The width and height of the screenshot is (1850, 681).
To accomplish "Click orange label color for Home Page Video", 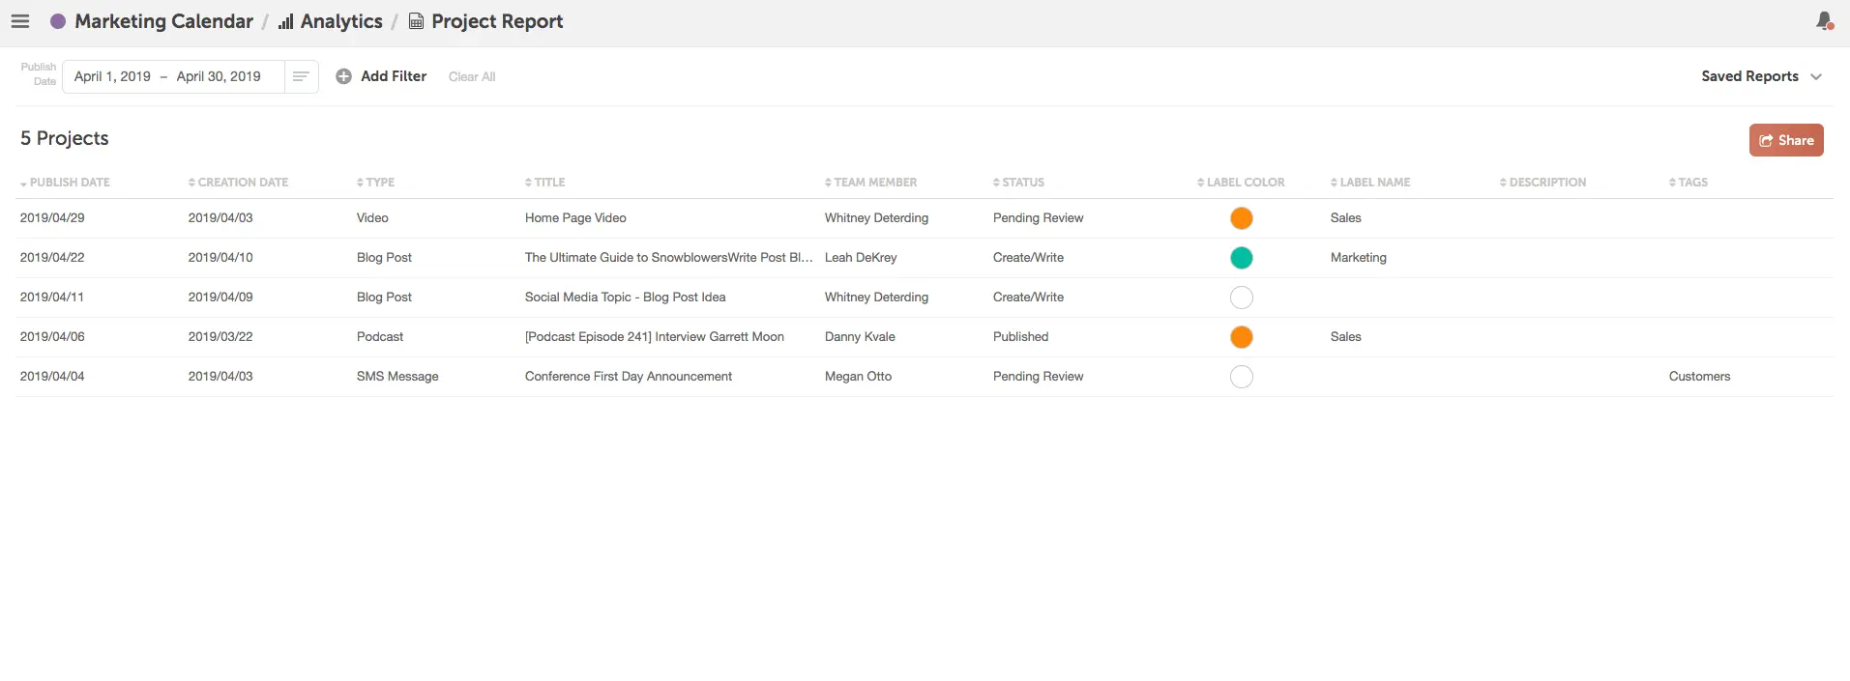I will [x=1242, y=218].
